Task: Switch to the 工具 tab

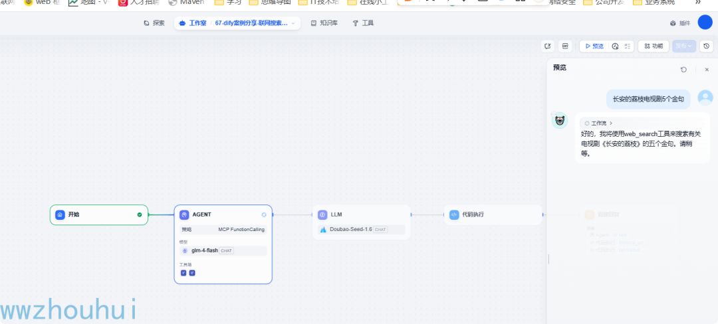Action: (x=363, y=23)
